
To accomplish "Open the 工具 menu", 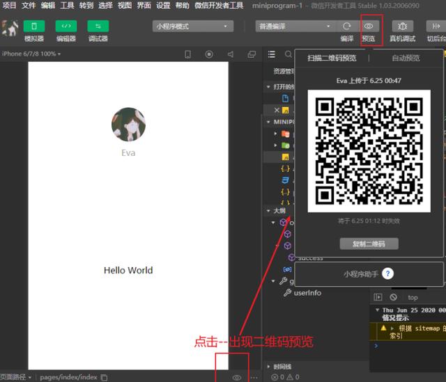I will coord(67,6).
